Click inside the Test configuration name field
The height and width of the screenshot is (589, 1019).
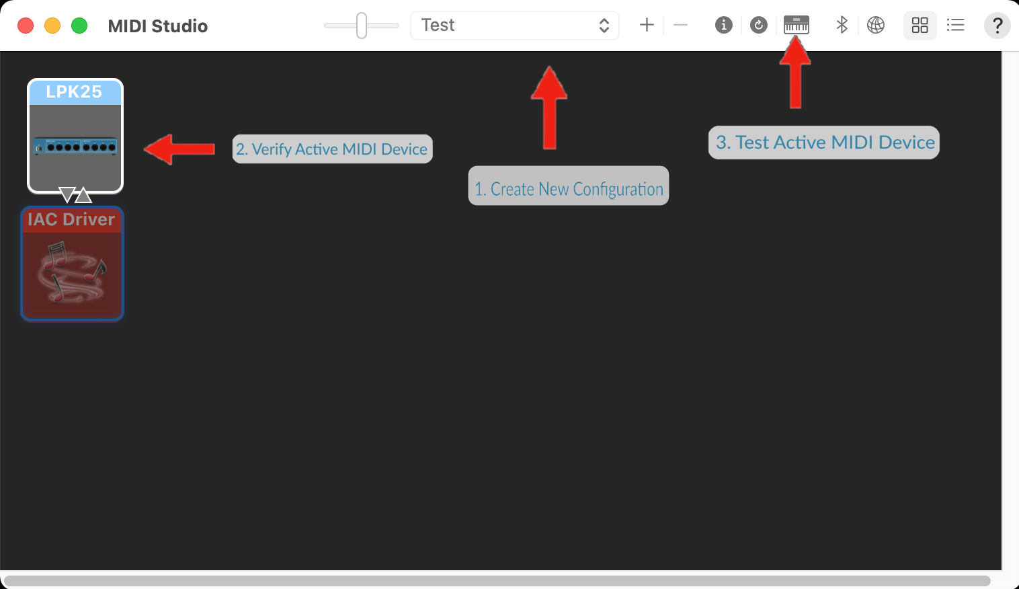[x=484, y=25]
